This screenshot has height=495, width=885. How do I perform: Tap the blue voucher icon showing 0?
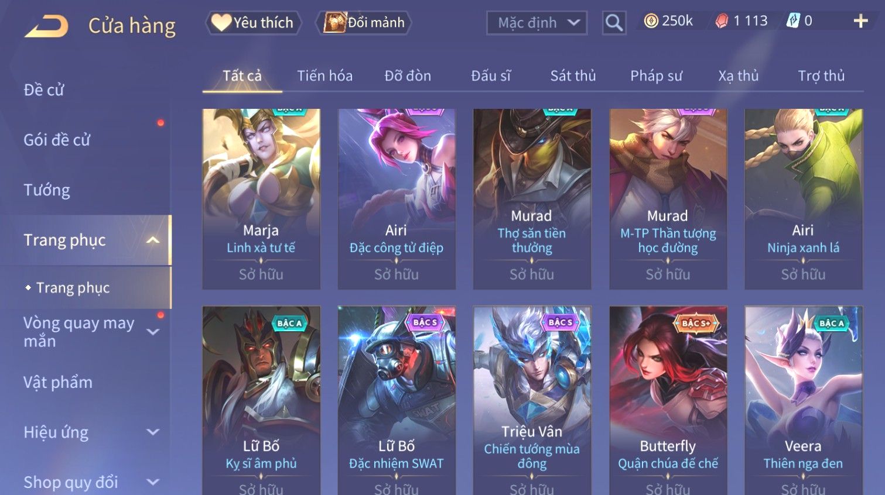point(793,21)
